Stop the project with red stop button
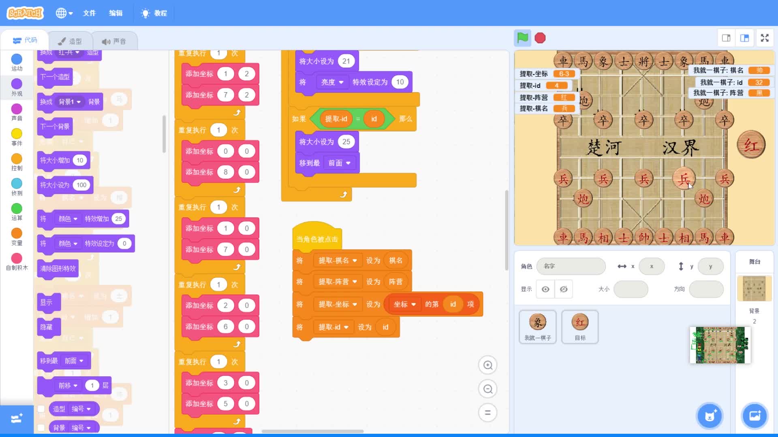The height and width of the screenshot is (437, 778). pyautogui.click(x=540, y=38)
